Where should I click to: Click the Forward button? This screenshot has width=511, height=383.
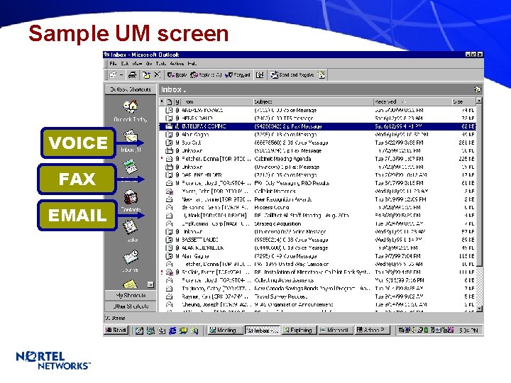click(237, 75)
